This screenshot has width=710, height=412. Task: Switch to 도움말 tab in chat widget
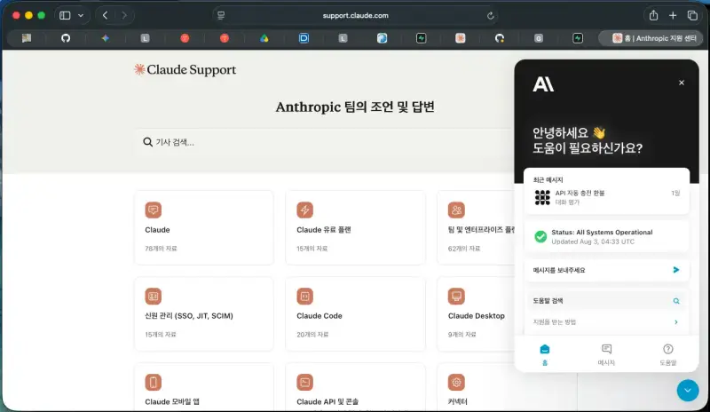668,355
